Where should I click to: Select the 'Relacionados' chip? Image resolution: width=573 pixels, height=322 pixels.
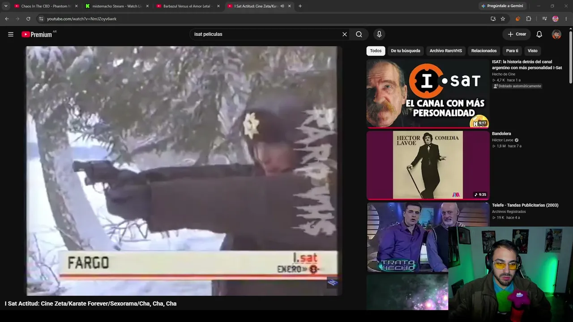[x=484, y=51]
